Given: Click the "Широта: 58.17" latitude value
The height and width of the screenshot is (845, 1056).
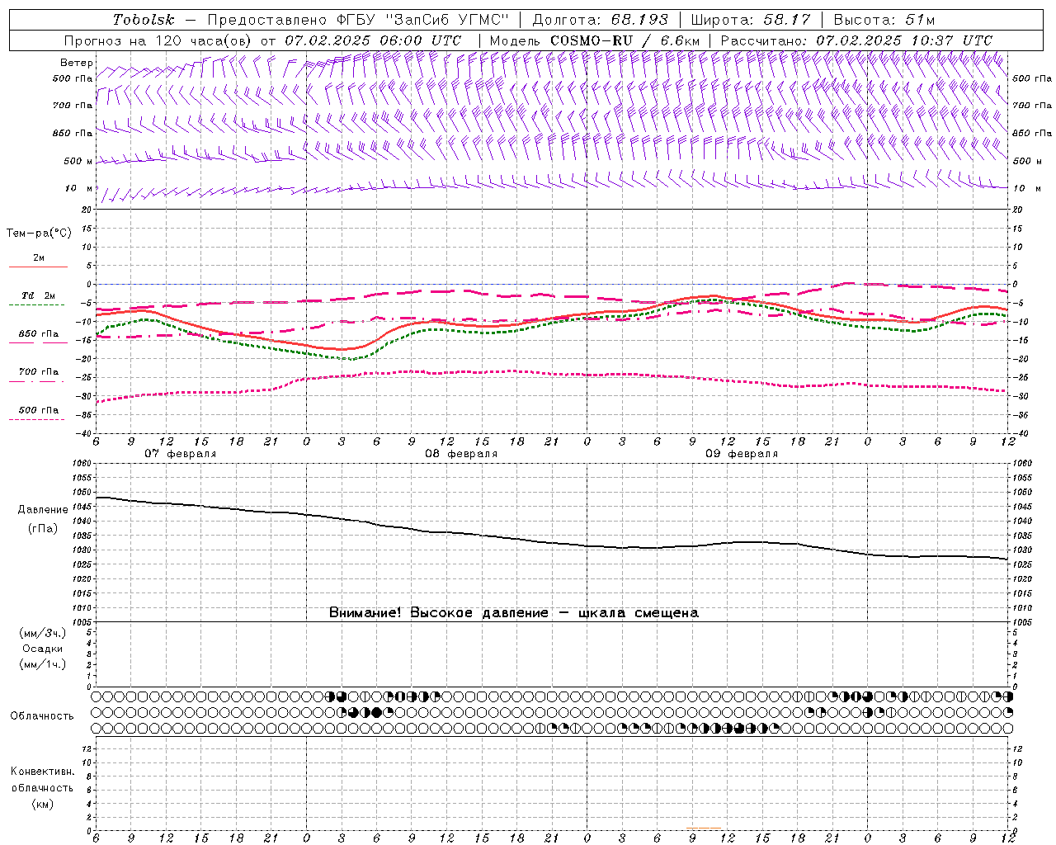Looking at the screenshot, I should click(751, 20).
